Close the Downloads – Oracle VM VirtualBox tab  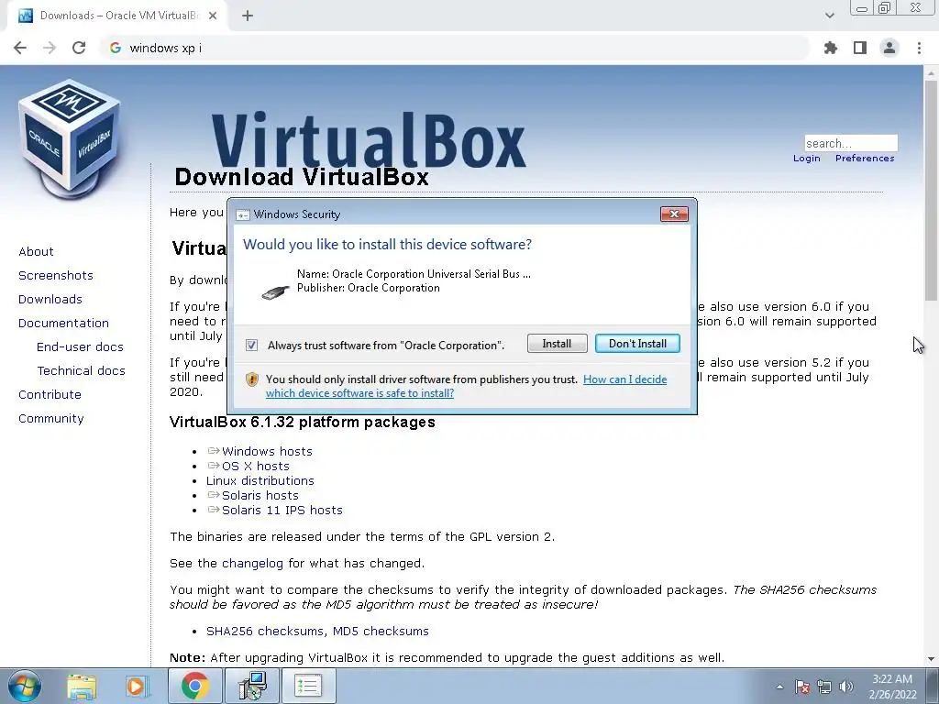point(213,16)
